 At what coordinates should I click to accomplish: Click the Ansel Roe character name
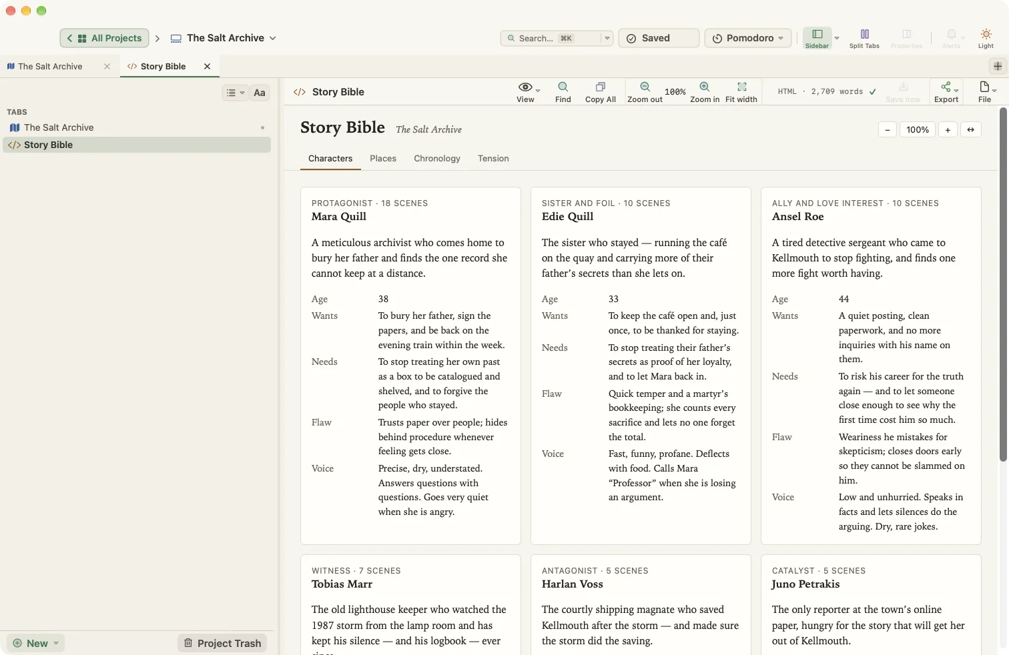(x=797, y=217)
